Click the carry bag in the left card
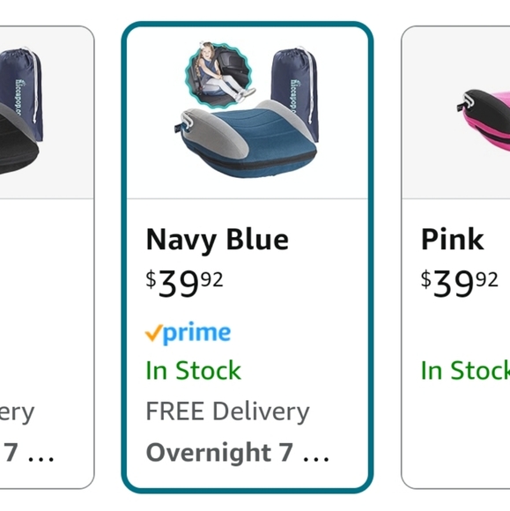Image resolution: width=510 pixels, height=511 pixels. click(21, 93)
